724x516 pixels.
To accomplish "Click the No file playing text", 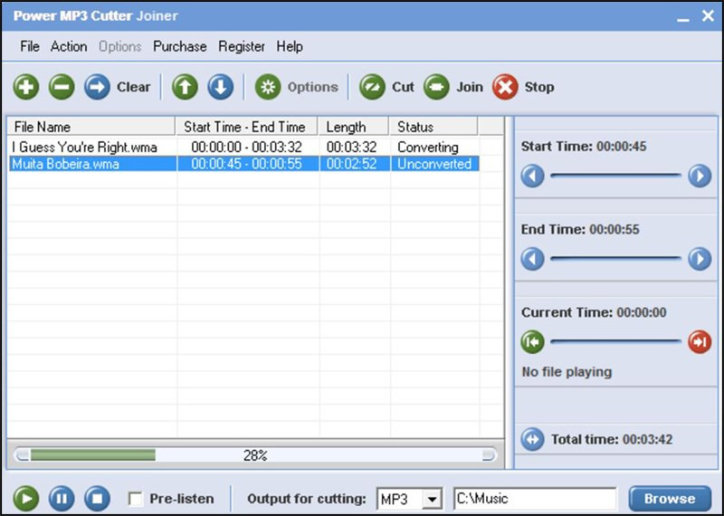I will point(567,372).
